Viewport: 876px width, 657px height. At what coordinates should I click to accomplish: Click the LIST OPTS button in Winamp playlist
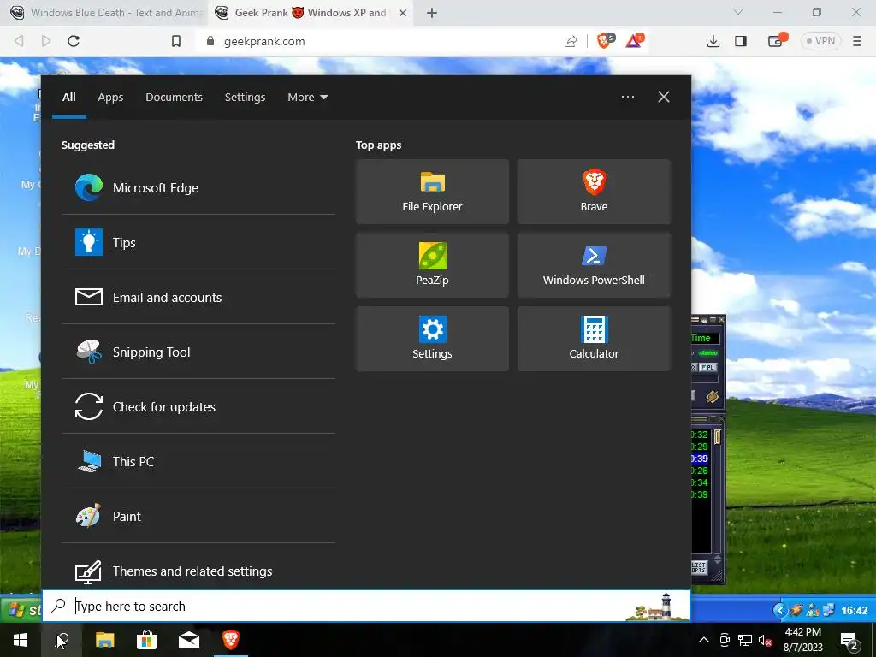click(699, 568)
